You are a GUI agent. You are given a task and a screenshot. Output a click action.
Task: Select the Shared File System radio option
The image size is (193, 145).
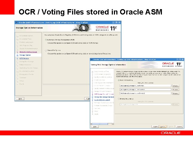[46, 50]
